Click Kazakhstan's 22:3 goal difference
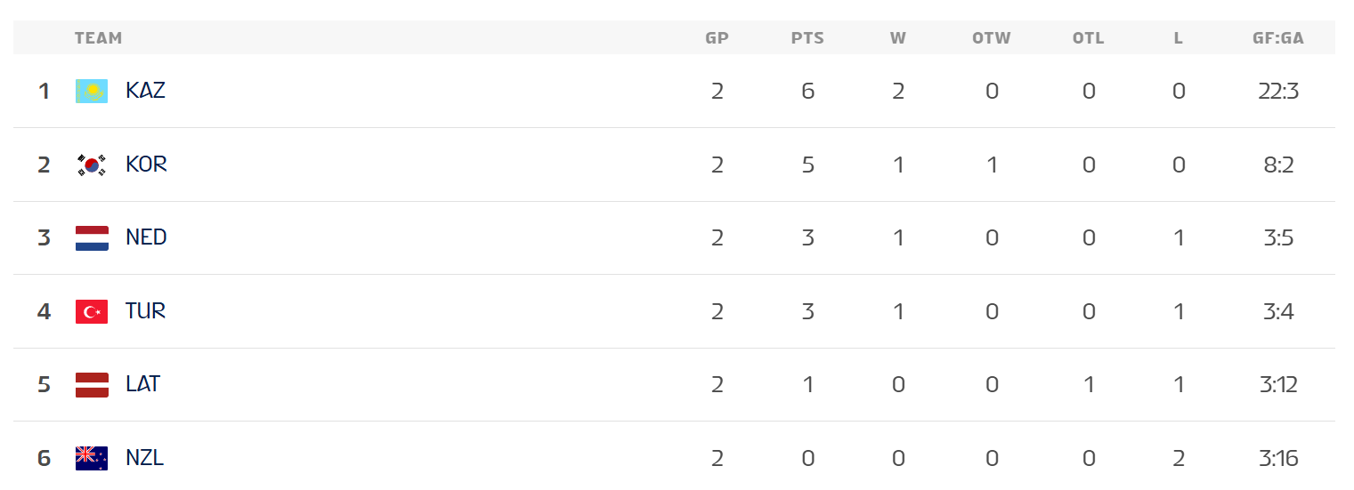1354x490 pixels. pyautogui.click(x=1278, y=91)
